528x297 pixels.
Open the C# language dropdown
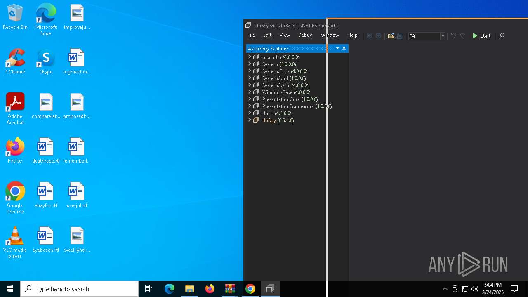coord(443,36)
